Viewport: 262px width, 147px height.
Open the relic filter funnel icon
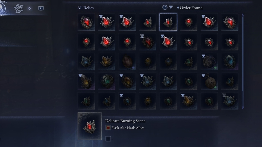[171, 7]
